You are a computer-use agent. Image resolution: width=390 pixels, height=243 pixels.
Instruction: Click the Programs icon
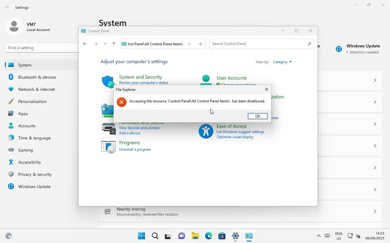(108, 147)
